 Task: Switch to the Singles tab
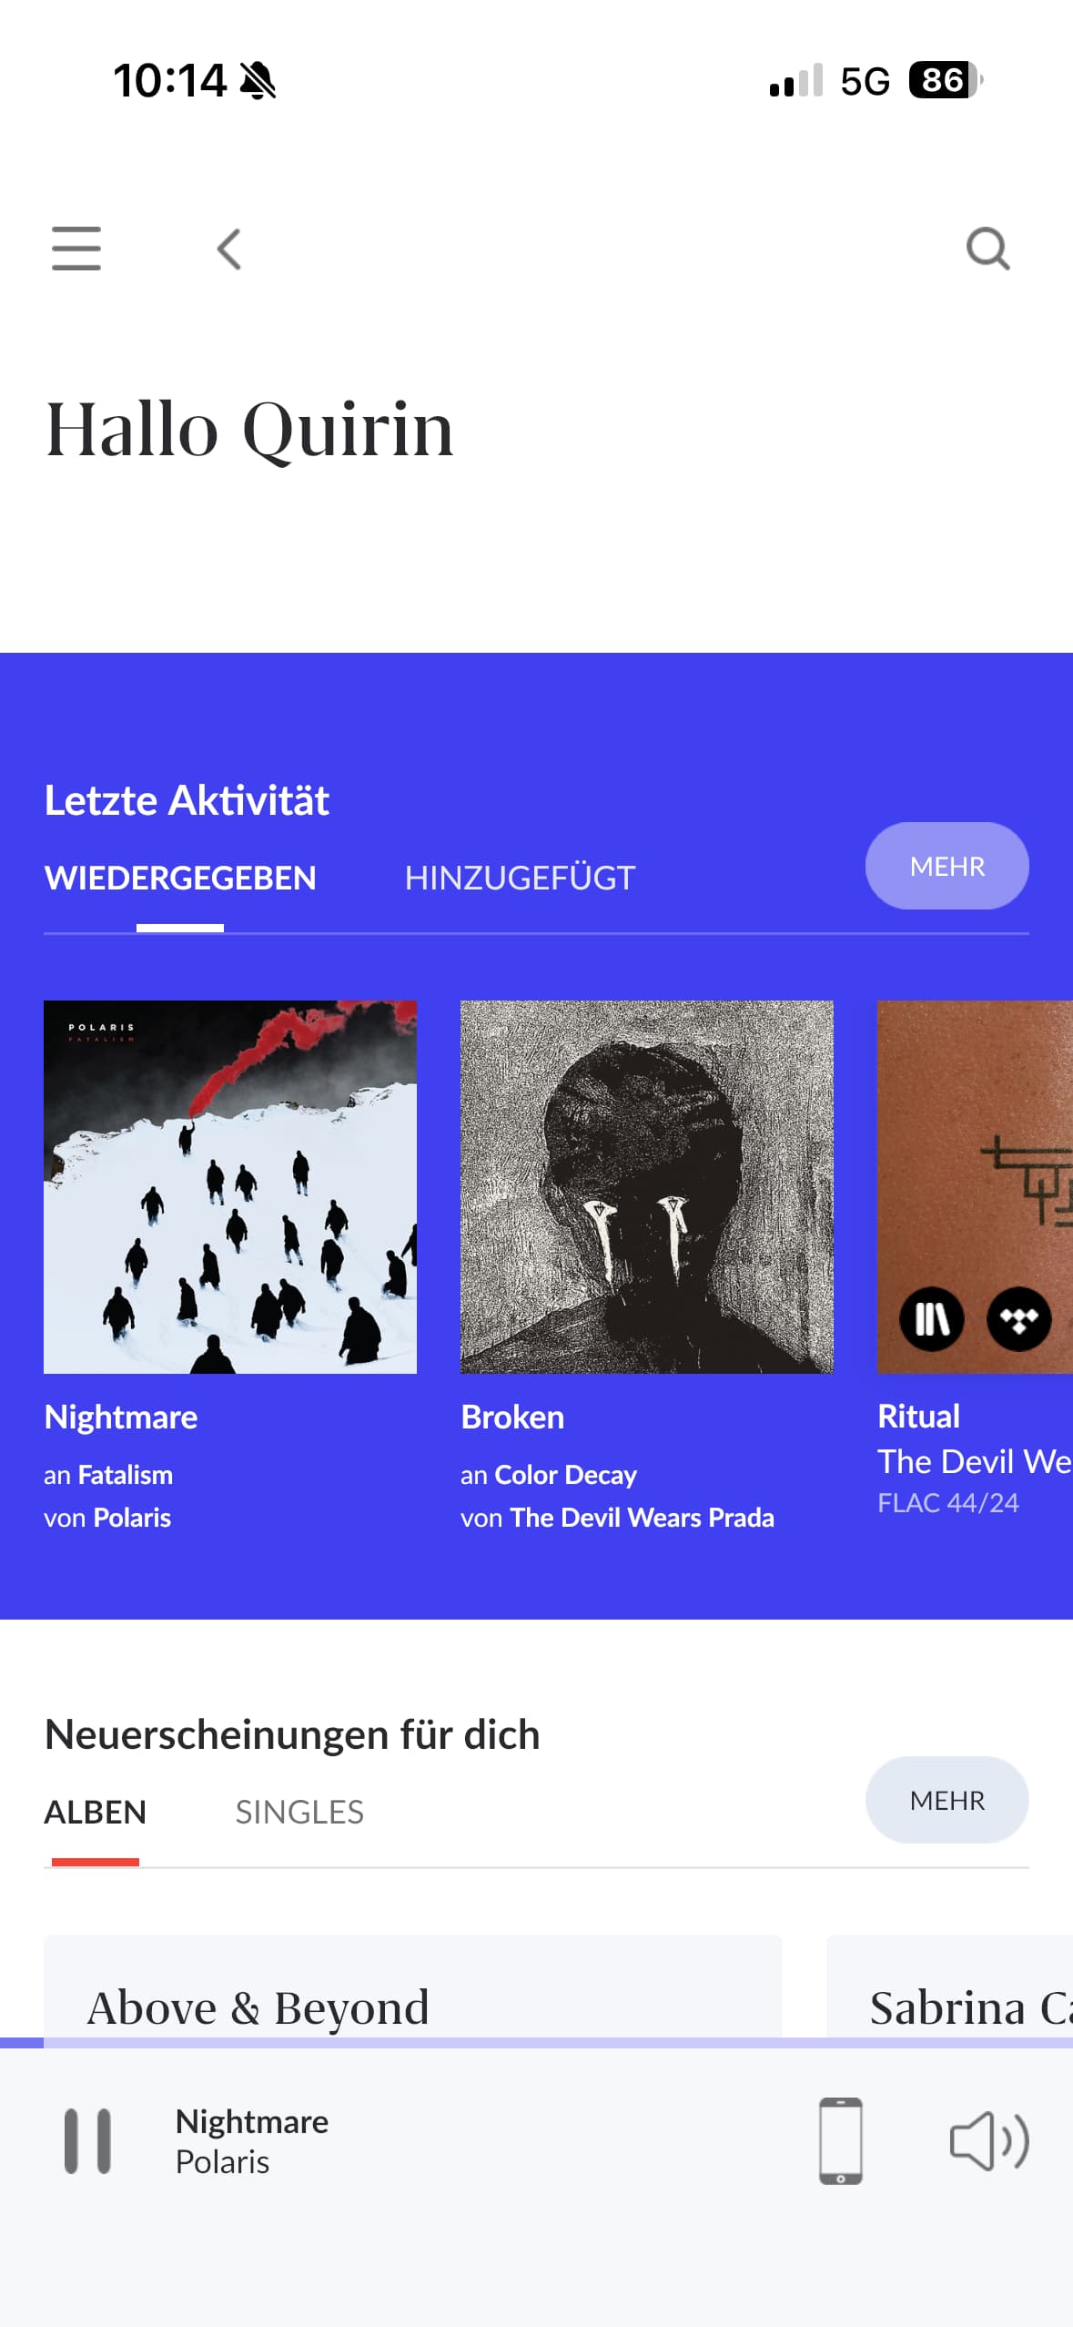coord(299,1812)
